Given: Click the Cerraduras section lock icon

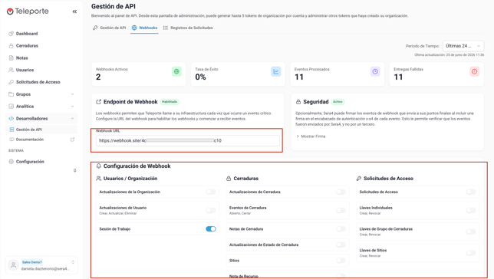Looking at the screenshot, I should tap(229, 179).
